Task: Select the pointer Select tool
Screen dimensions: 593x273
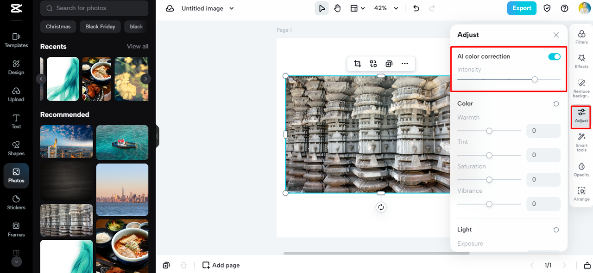Action: click(322, 8)
